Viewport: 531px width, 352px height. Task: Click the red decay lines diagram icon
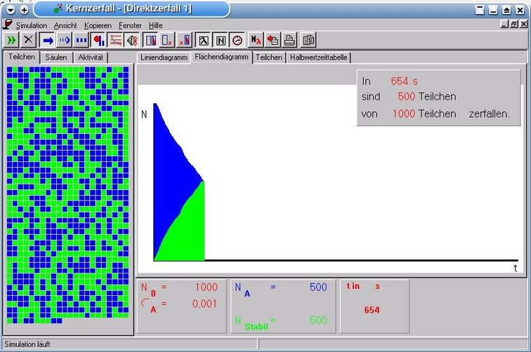(x=116, y=40)
